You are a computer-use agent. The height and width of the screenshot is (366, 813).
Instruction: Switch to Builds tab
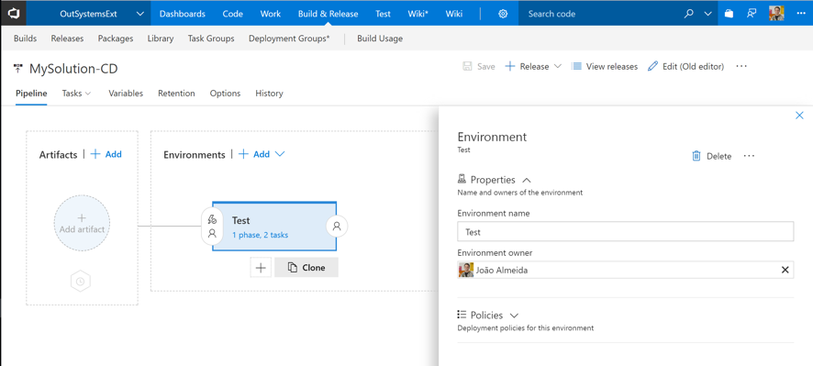point(25,39)
